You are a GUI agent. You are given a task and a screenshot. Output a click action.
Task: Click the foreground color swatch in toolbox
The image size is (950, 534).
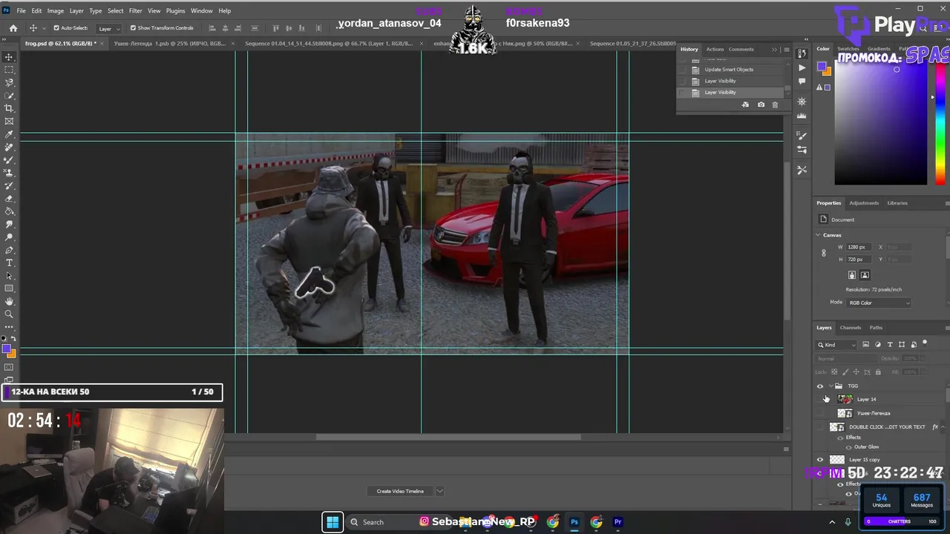pos(6,349)
